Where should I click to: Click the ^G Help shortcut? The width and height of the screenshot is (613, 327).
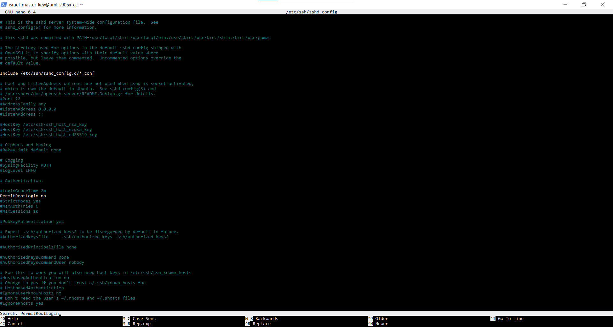9,318
